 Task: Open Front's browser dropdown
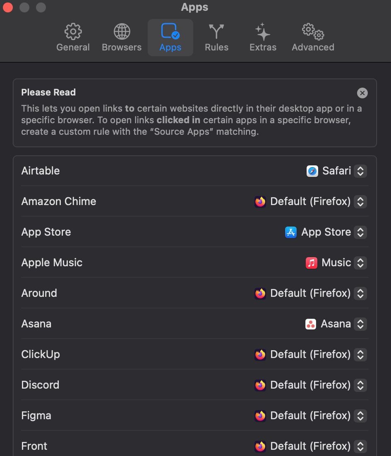click(x=360, y=446)
